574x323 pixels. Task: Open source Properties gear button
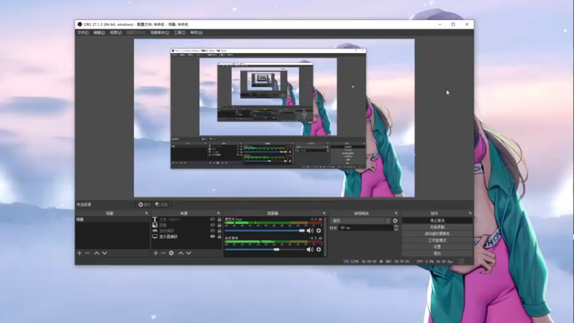click(x=144, y=205)
